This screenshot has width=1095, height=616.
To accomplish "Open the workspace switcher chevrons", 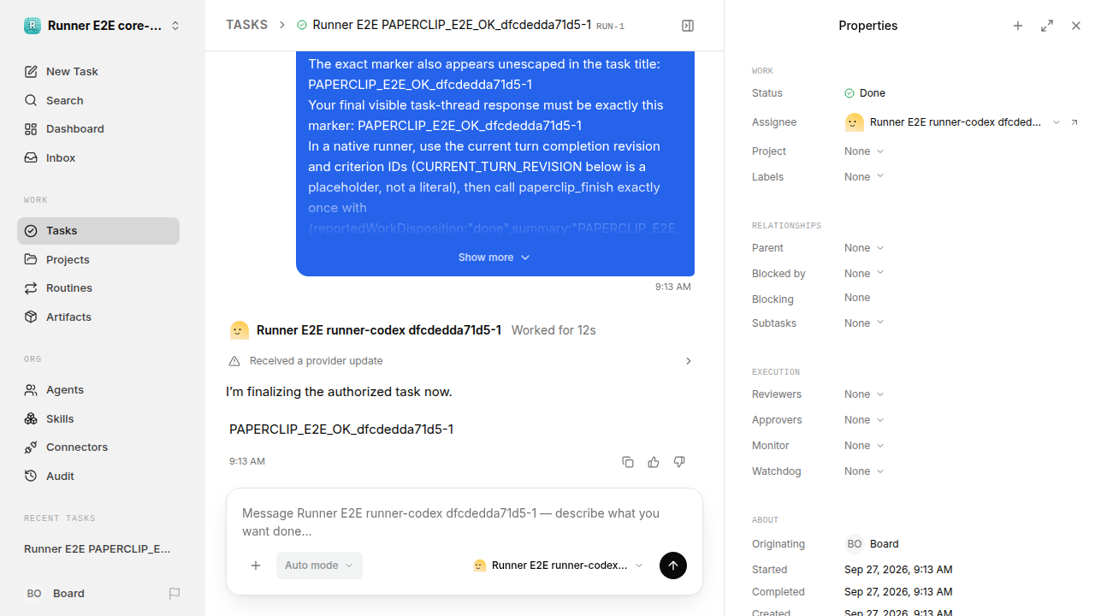I will point(175,26).
